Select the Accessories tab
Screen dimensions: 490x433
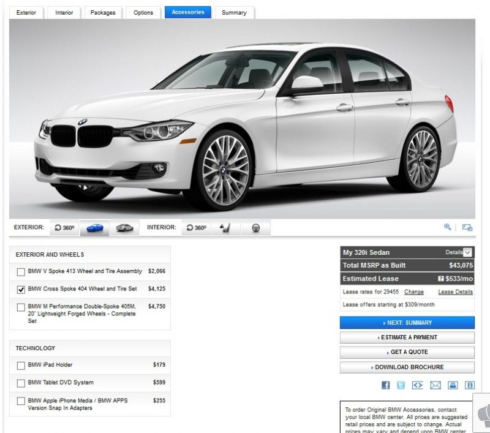188,12
